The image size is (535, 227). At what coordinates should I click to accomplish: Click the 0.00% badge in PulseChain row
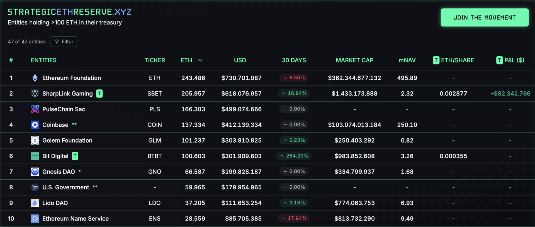[x=294, y=109]
